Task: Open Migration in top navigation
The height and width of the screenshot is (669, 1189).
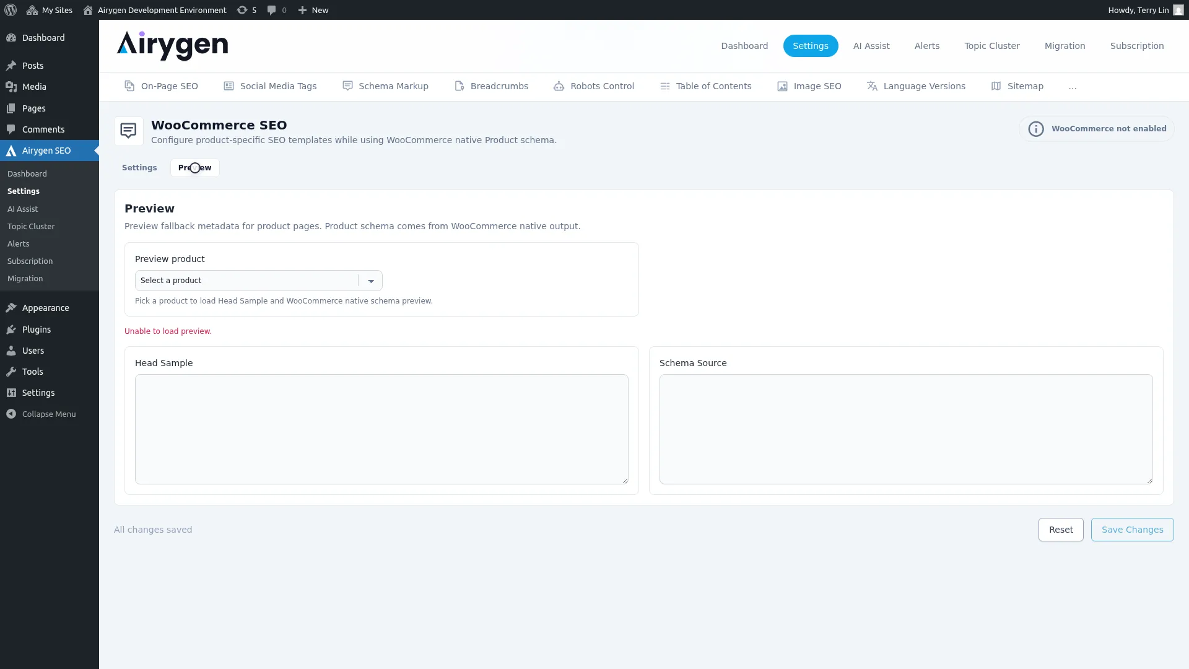Action: [x=1065, y=46]
